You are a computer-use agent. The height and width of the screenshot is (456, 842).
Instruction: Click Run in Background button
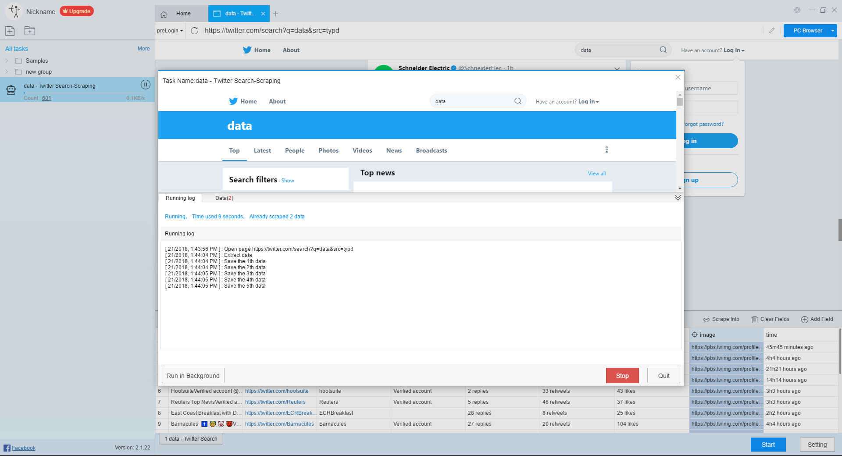pos(193,376)
